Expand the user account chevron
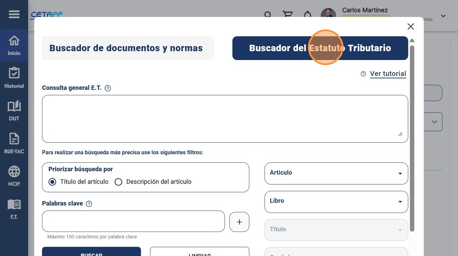The width and height of the screenshot is (458, 256). click(443, 16)
